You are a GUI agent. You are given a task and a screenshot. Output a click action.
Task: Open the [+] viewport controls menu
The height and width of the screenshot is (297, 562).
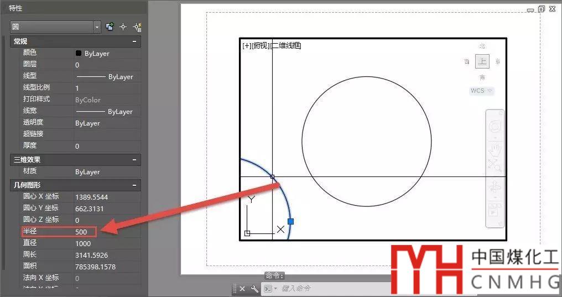click(x=247, y=45)
